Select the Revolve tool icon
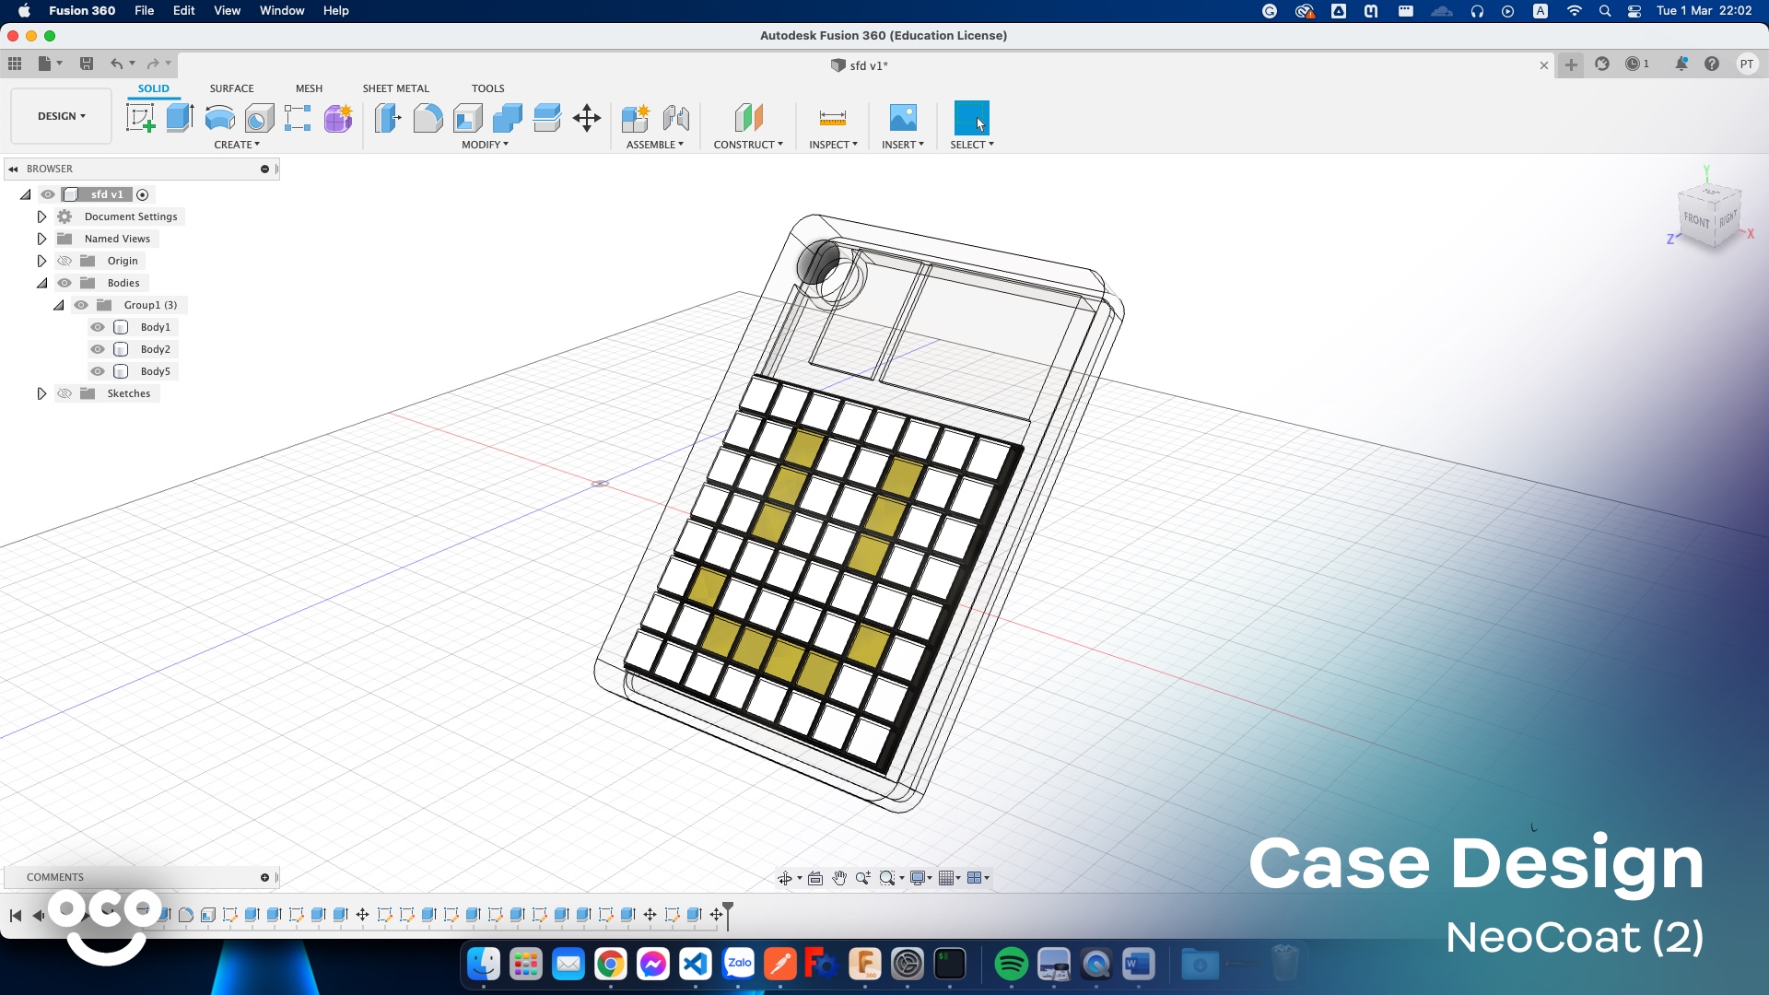The image size is (1769, 995). (x=219, y=118)
